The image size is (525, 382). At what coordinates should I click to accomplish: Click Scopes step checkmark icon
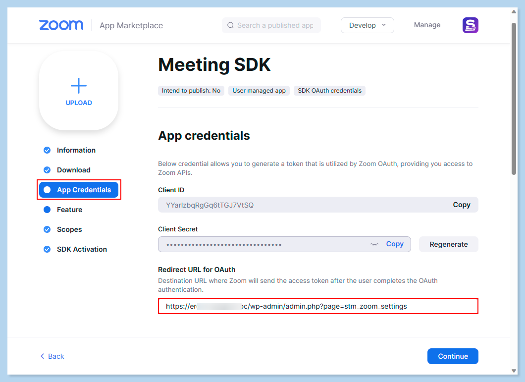(47, 229)
